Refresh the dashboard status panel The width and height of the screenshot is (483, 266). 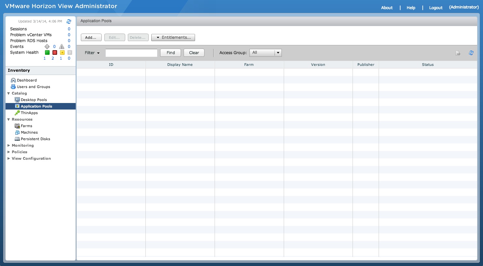(x=68, y=21)
